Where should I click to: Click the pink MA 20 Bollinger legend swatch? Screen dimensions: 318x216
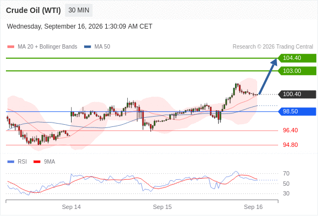[11, 47]
